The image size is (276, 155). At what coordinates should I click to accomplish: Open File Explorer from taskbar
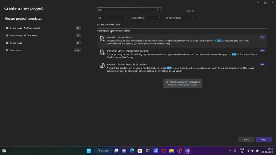[x=171, y=151]
